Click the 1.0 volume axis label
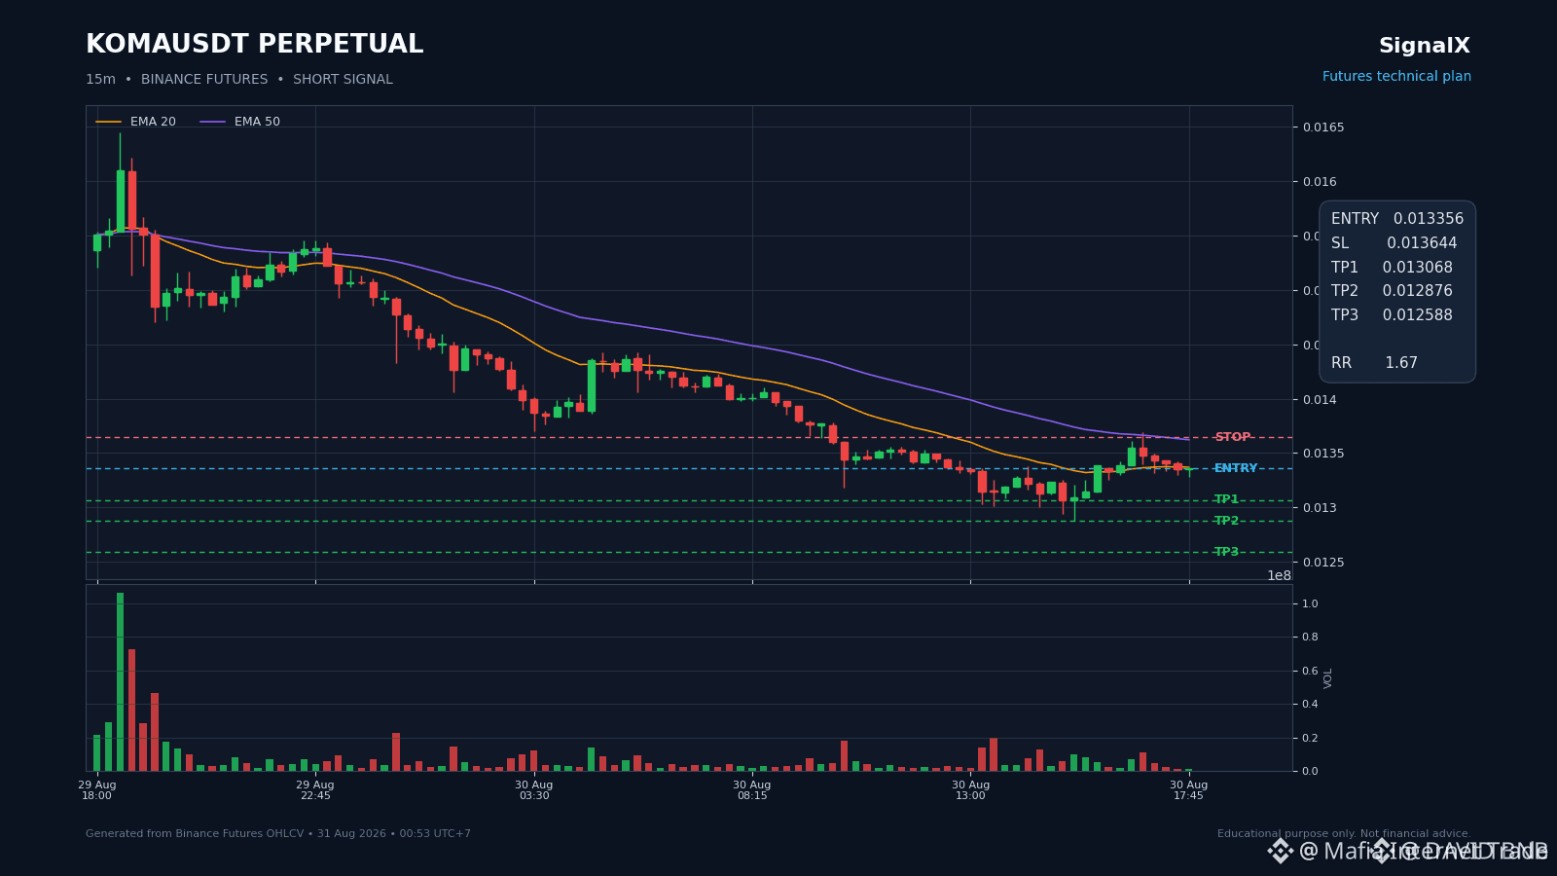Viewport: 1557px width, 876px height. click(x=1311, y=603)
